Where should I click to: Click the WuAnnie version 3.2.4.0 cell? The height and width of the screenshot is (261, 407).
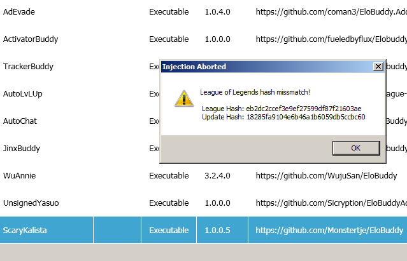(218, 176)
